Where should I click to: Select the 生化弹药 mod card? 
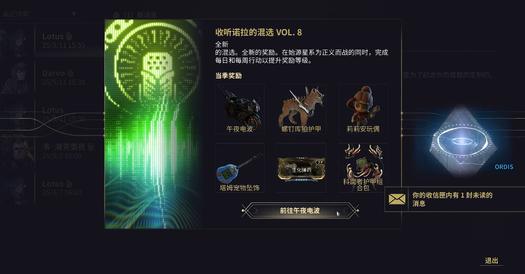301,168
